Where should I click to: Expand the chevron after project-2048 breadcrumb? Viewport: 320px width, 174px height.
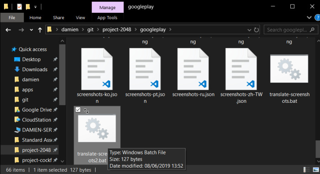135,30
